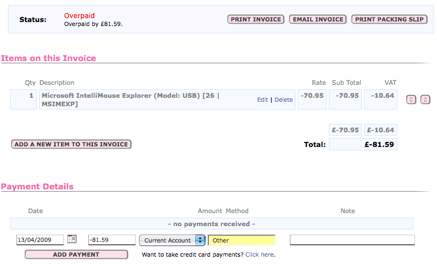Select the yellow 'Other' method field
The image size is (437, 264).
tap(242, 240)
